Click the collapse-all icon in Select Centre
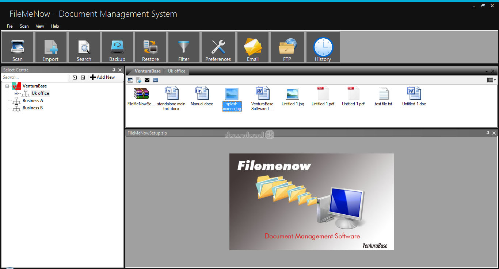 83,77
